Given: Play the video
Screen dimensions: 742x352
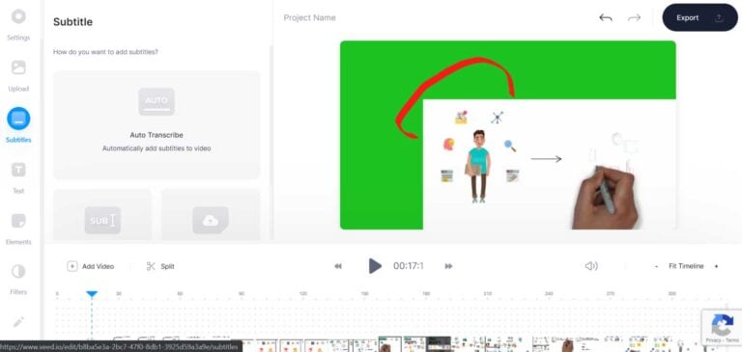Looking at the screenshot, I should (x=375, y=266).
